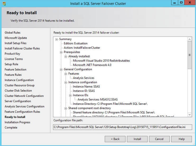
Task: Click the summary tree scroll-down arrow
Action: tap(189, 115)
